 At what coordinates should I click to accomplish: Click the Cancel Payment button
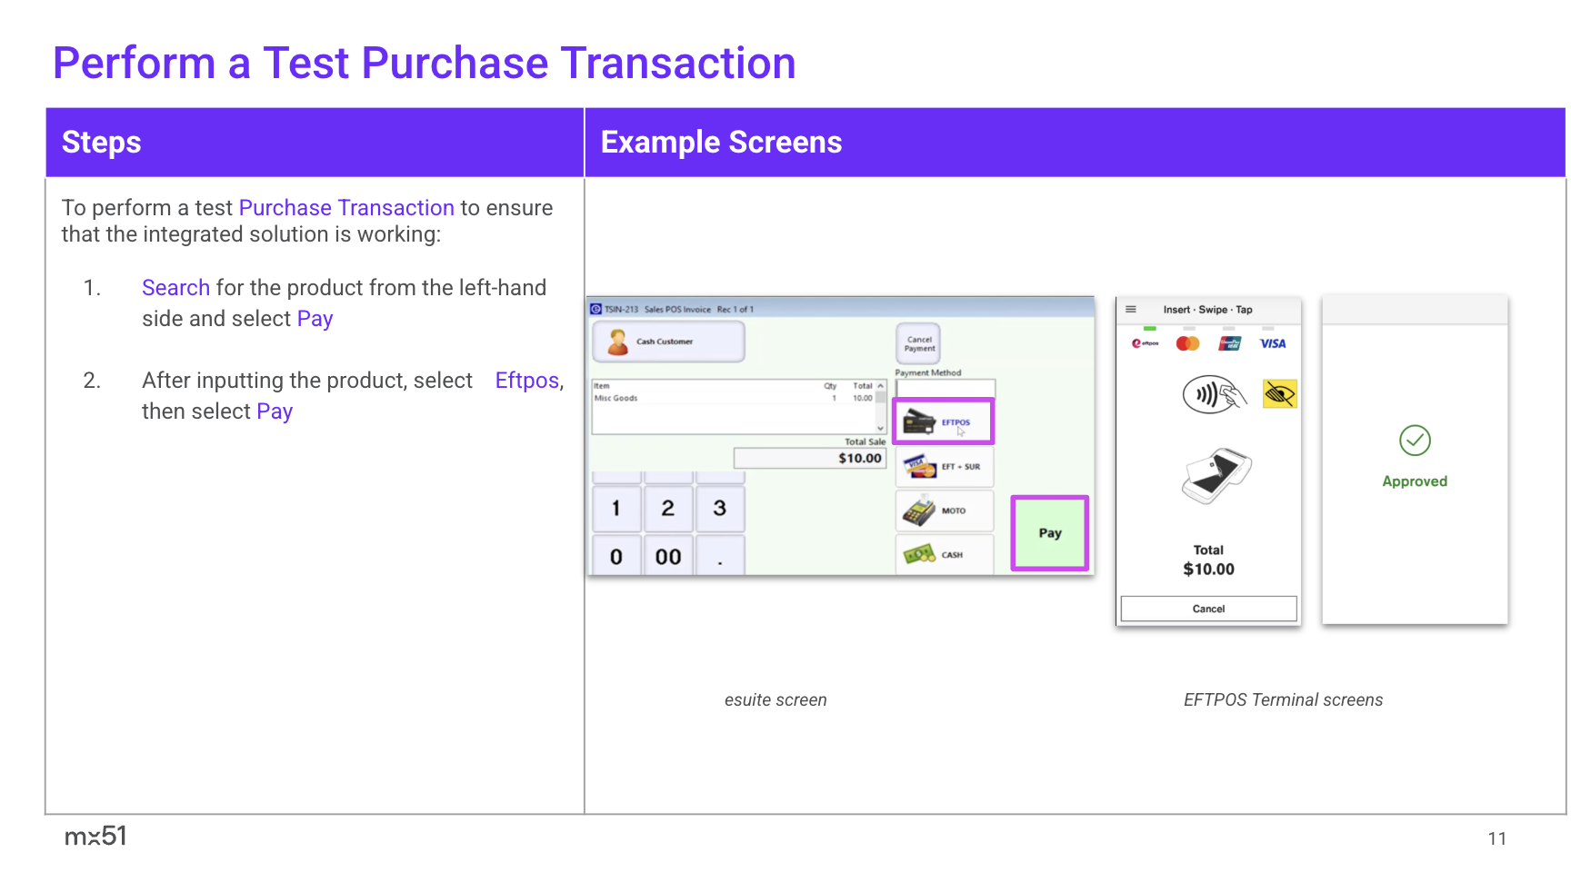pyautogui.click(x=918, y=344)
